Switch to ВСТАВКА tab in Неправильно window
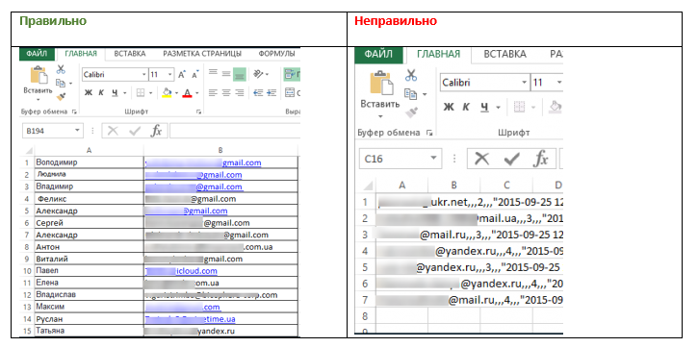Viewport: 698px width, 347px height. tap(504, 54)
